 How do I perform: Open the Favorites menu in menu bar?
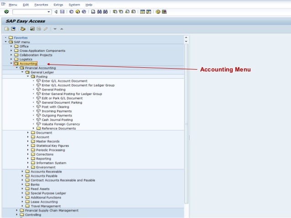click(x=41, y=5)
